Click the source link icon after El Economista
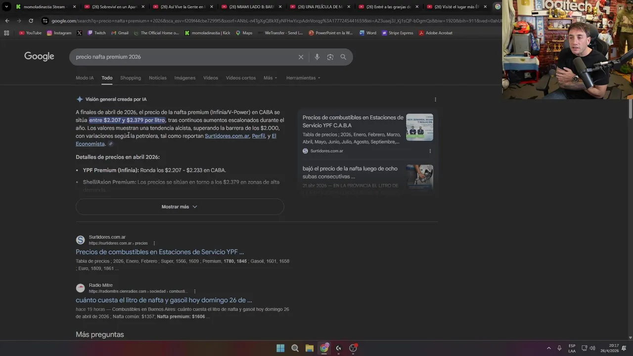This screenshot has height=356, width=633. pyautogui.click(x=111, y=144)
